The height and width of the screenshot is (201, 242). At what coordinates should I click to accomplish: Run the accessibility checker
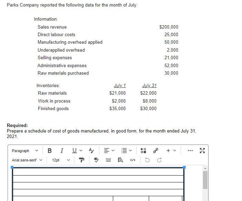point(96,160)
